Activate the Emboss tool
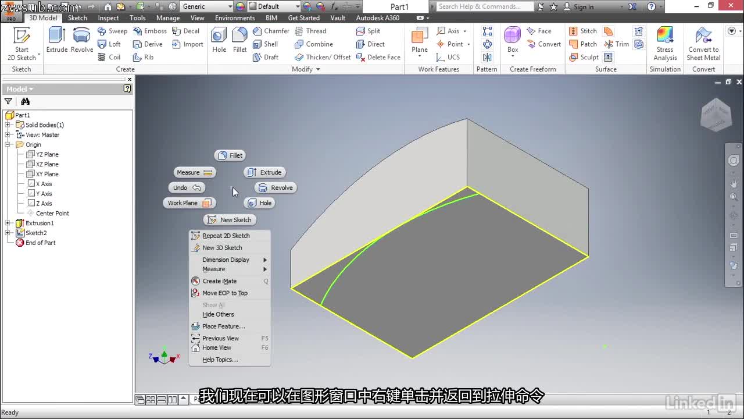This screenshot has height=419, width=744. click(x=149, y=31)
